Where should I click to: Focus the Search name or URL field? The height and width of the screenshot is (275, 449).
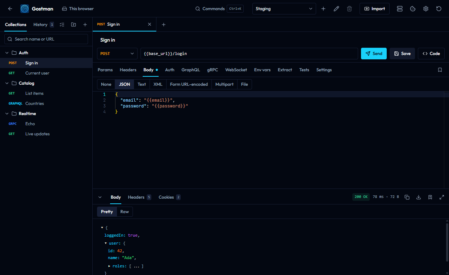46,39
